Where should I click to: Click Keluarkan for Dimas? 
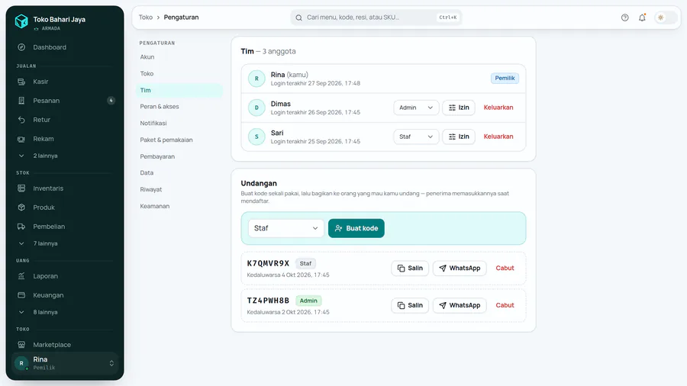click(x=498, y=108)
